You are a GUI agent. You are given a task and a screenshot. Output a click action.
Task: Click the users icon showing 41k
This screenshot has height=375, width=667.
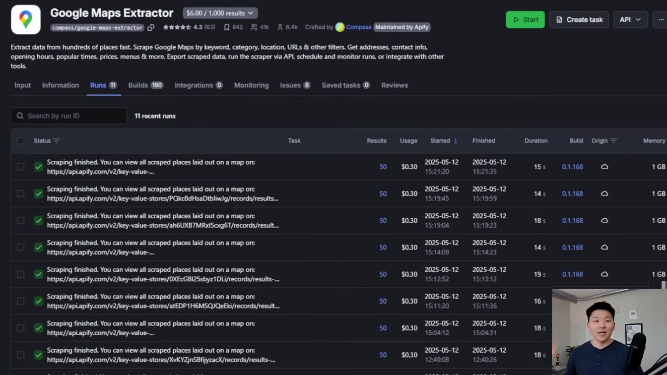[254, 27]
